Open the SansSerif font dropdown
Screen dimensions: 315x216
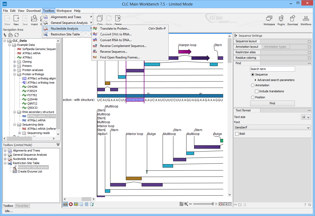[x=272, y=128]
